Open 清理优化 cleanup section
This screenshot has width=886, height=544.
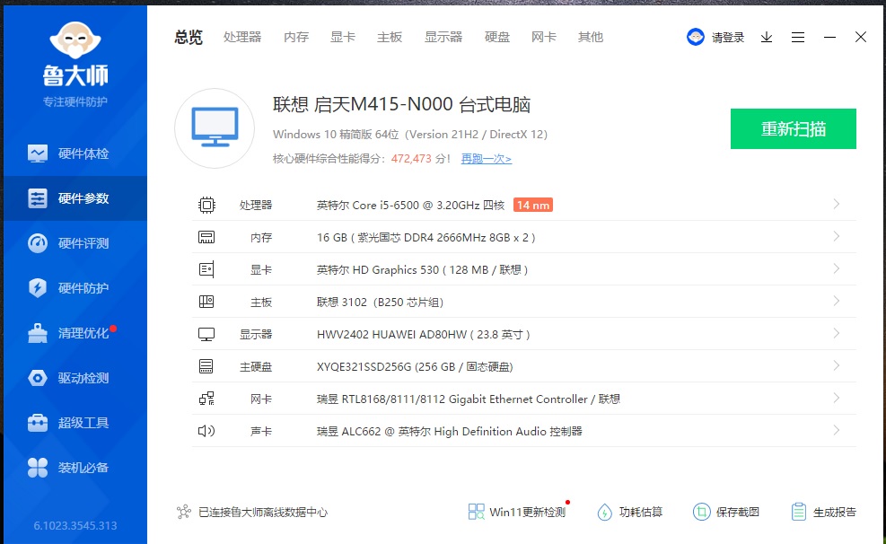75,333
